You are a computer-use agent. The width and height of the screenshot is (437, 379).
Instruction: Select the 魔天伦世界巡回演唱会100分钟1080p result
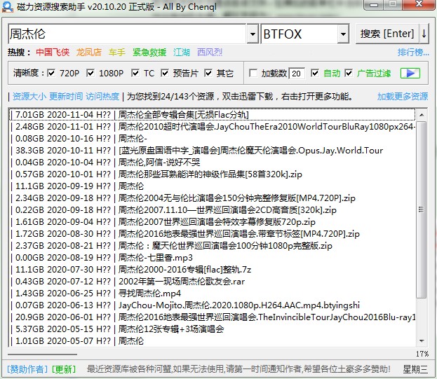pyautogui.click(x=213, y=246)
